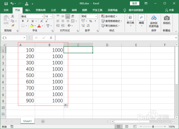
Task: Click the cell Borders icon
Action: 23,25
